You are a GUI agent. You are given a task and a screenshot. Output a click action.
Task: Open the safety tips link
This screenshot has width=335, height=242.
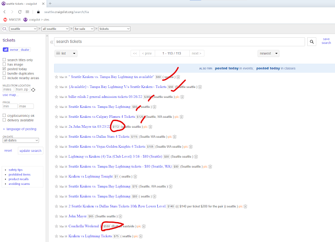(16, 170)
